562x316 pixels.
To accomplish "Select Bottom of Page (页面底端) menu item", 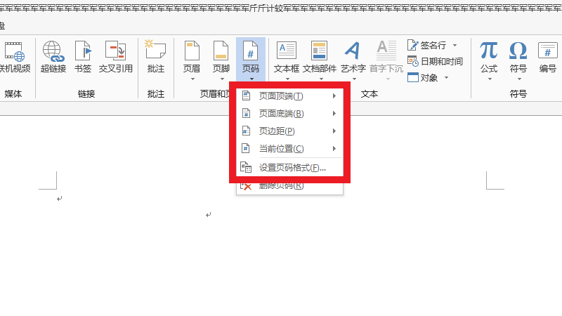I will pyautogui.click(x=281, y=113).
